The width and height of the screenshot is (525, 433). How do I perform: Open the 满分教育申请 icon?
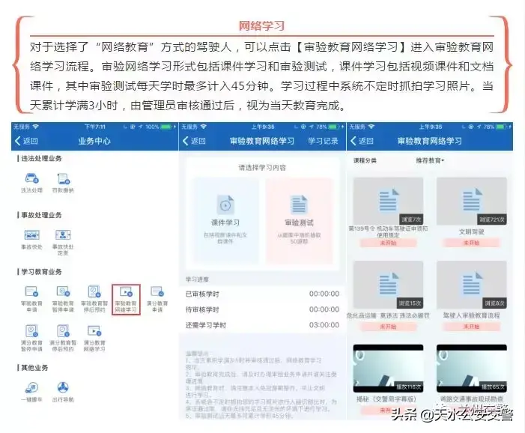point(157,294)
